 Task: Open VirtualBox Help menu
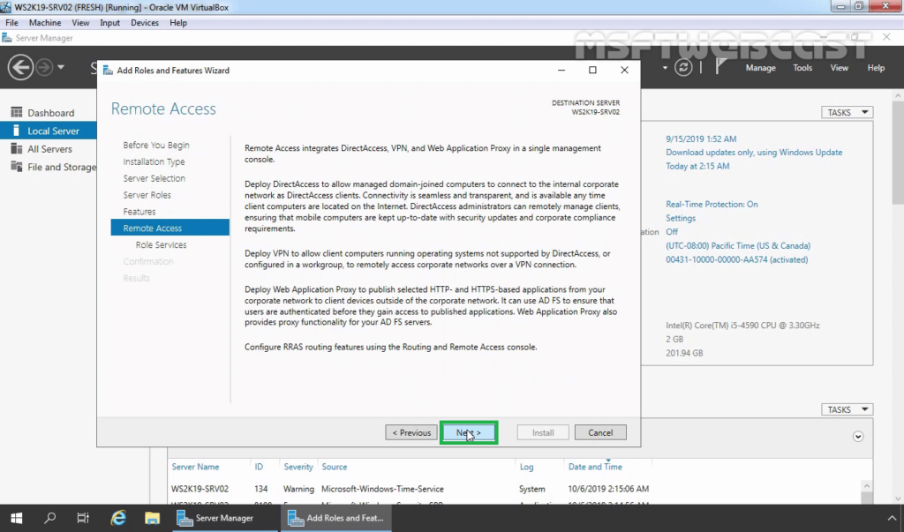click(x=178, y=23)
